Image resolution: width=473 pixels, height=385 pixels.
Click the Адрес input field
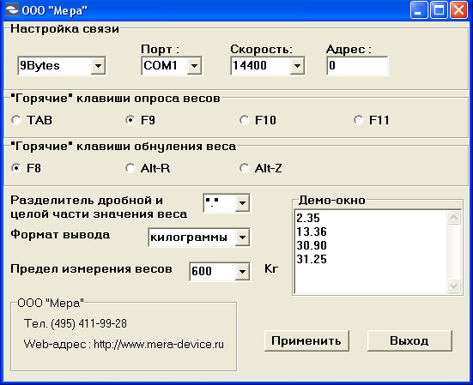357,65
